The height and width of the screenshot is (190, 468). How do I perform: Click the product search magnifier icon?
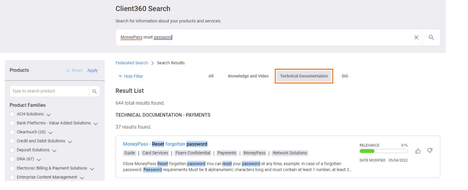coord(94,91)
